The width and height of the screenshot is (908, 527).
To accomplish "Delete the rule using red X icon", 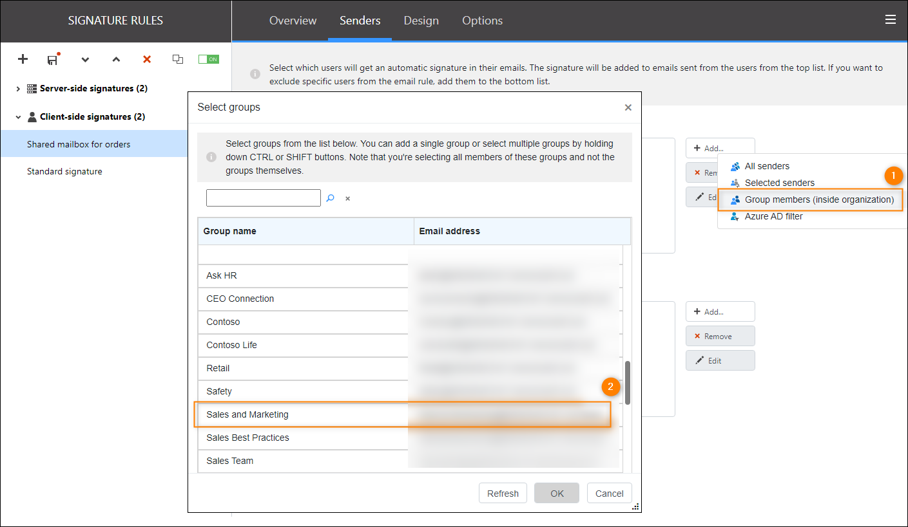I will 146,59.
